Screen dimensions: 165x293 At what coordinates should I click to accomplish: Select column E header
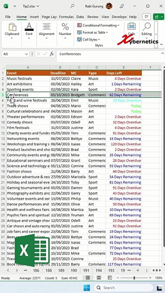124,68
